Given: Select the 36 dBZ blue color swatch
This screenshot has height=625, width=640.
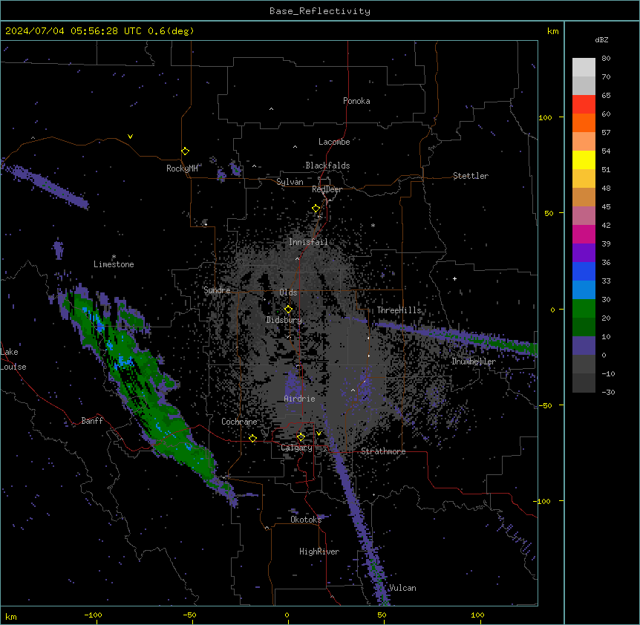Looking at the screenshot, I should [x=584, y=271].
